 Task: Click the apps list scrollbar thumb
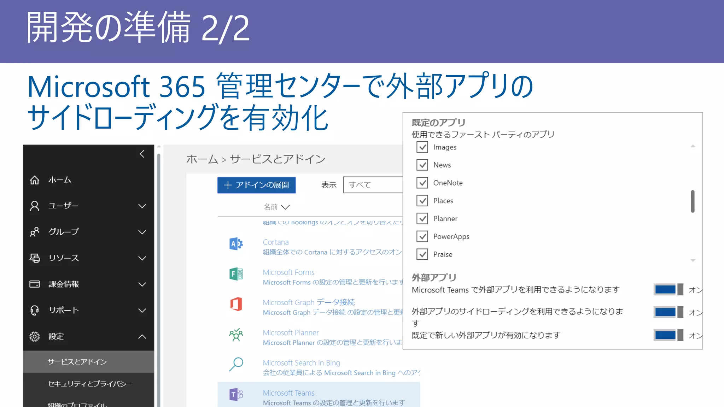pos(693,201)
